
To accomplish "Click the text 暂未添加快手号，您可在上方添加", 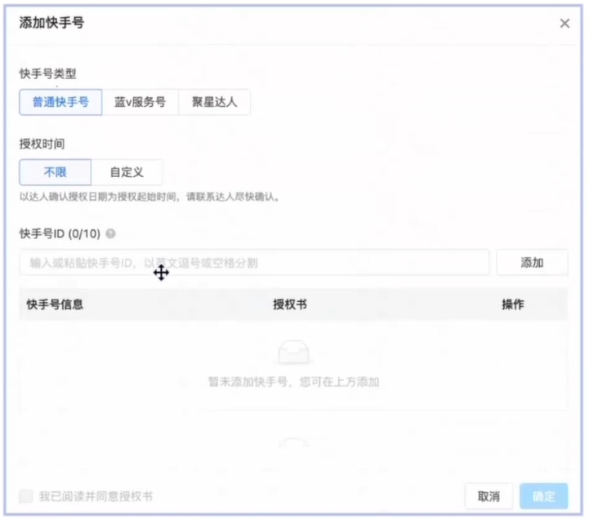I will point(294,382).
